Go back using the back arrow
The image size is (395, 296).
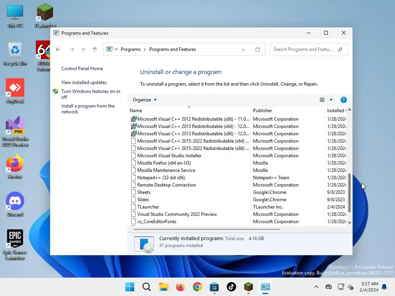58,49
